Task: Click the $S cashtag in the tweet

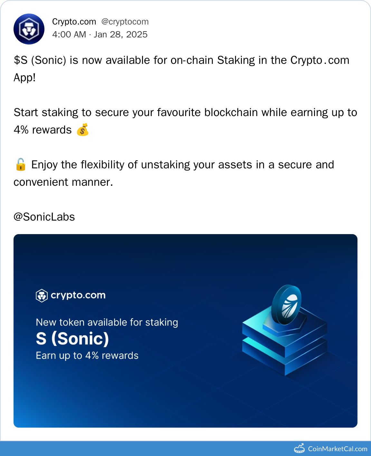Action: click(x=20, y=60)
